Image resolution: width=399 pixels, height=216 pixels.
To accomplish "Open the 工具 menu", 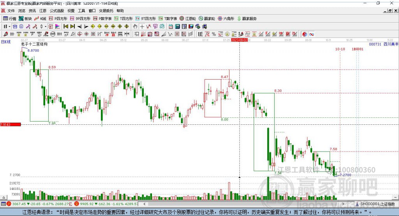I will coord(81,11).
